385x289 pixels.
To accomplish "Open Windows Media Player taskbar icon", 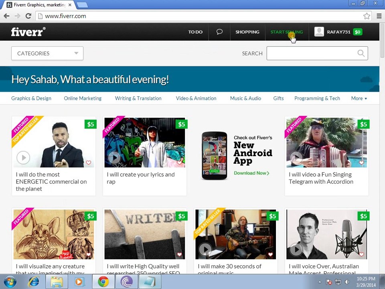I will point(79,282).
